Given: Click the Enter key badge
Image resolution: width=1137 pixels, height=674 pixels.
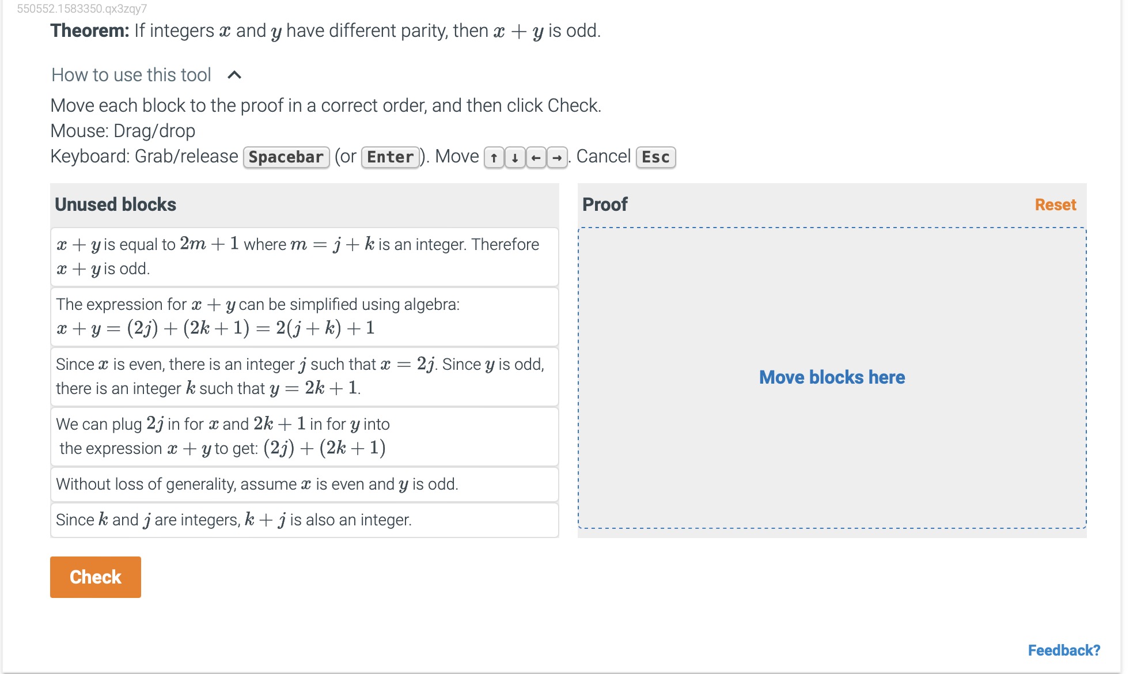Looking at the screenshot, I should (389, 156).
